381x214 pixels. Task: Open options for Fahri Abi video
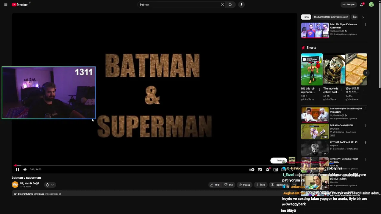[x=366, y=25]
